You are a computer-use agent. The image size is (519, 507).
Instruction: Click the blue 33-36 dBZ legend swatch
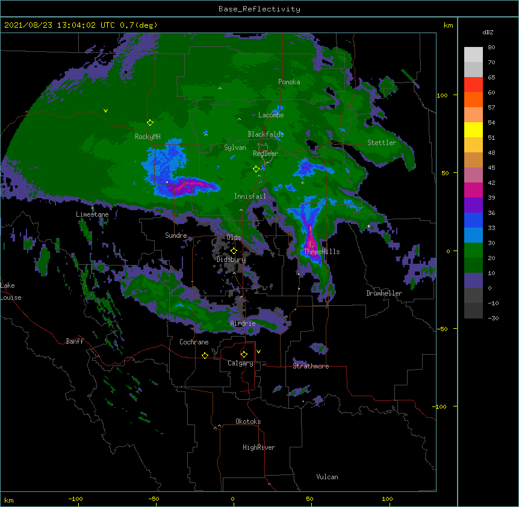click(x=473, y=220)
